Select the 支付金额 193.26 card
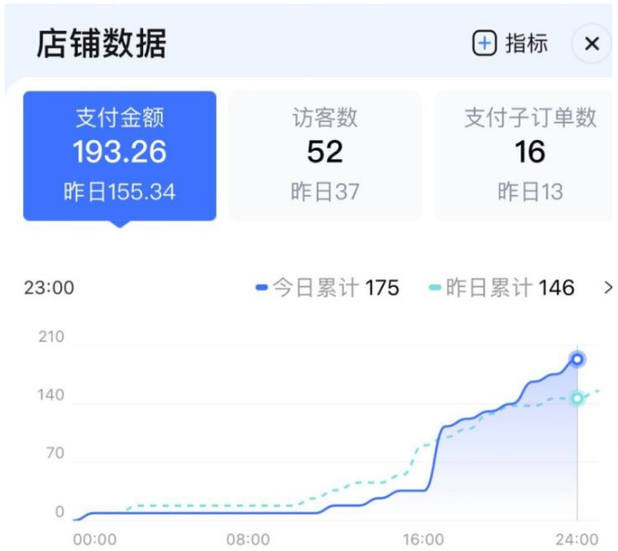 point(120,156)
